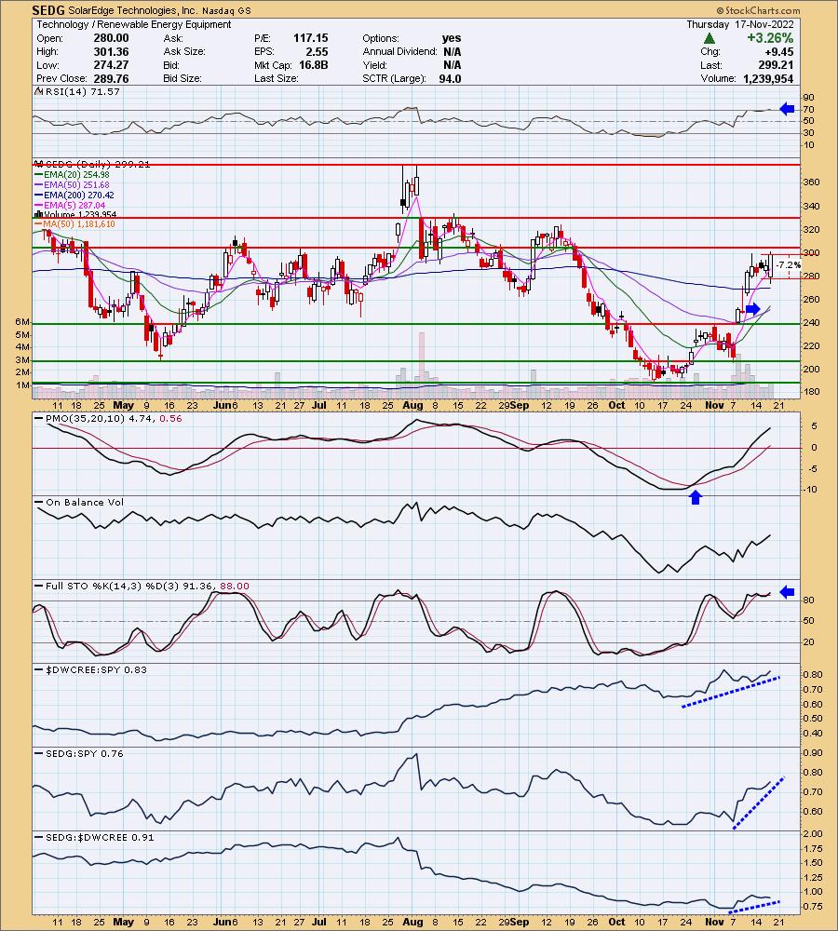
Task: Click the green up-triangle change indicator
Action: 710,38
